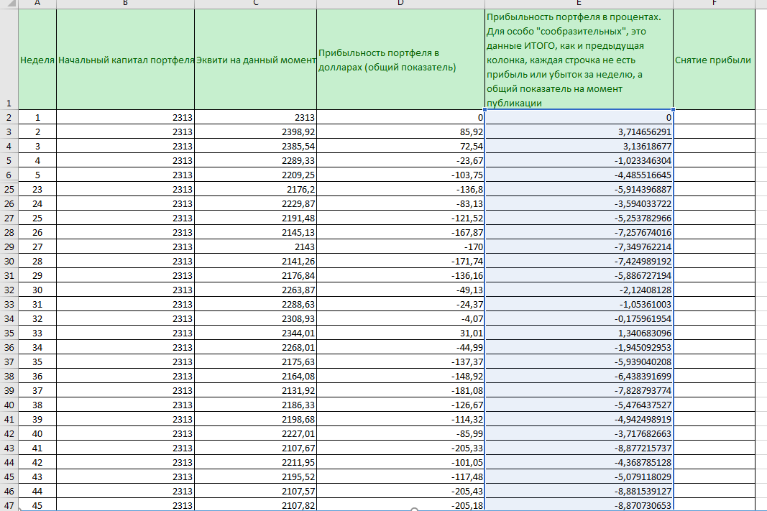Select the equity cell containing 2398,92
This screenshot has width=767, height=511.
pos(255,132)
